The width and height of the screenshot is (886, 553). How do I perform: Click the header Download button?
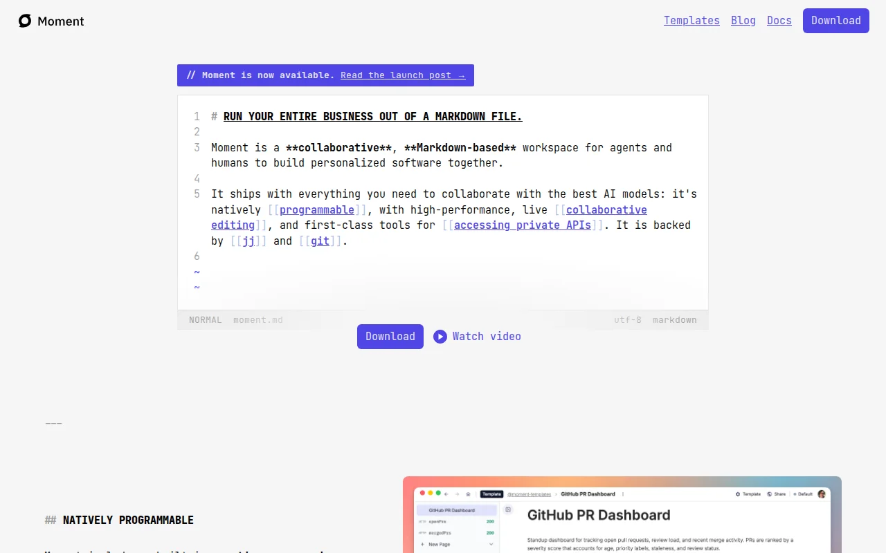coord(836,21)
